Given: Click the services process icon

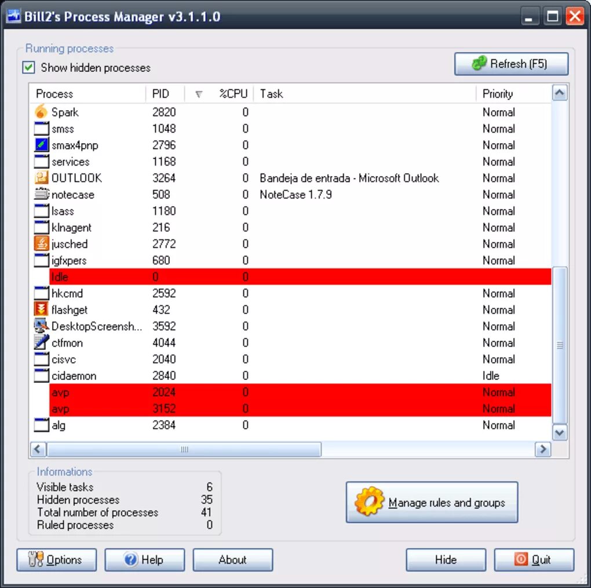Looking at the screenshot, I should 42,162.
